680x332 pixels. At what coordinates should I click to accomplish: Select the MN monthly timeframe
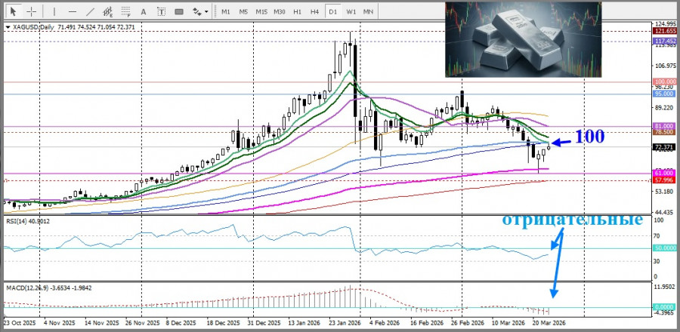tap(368, 11)
